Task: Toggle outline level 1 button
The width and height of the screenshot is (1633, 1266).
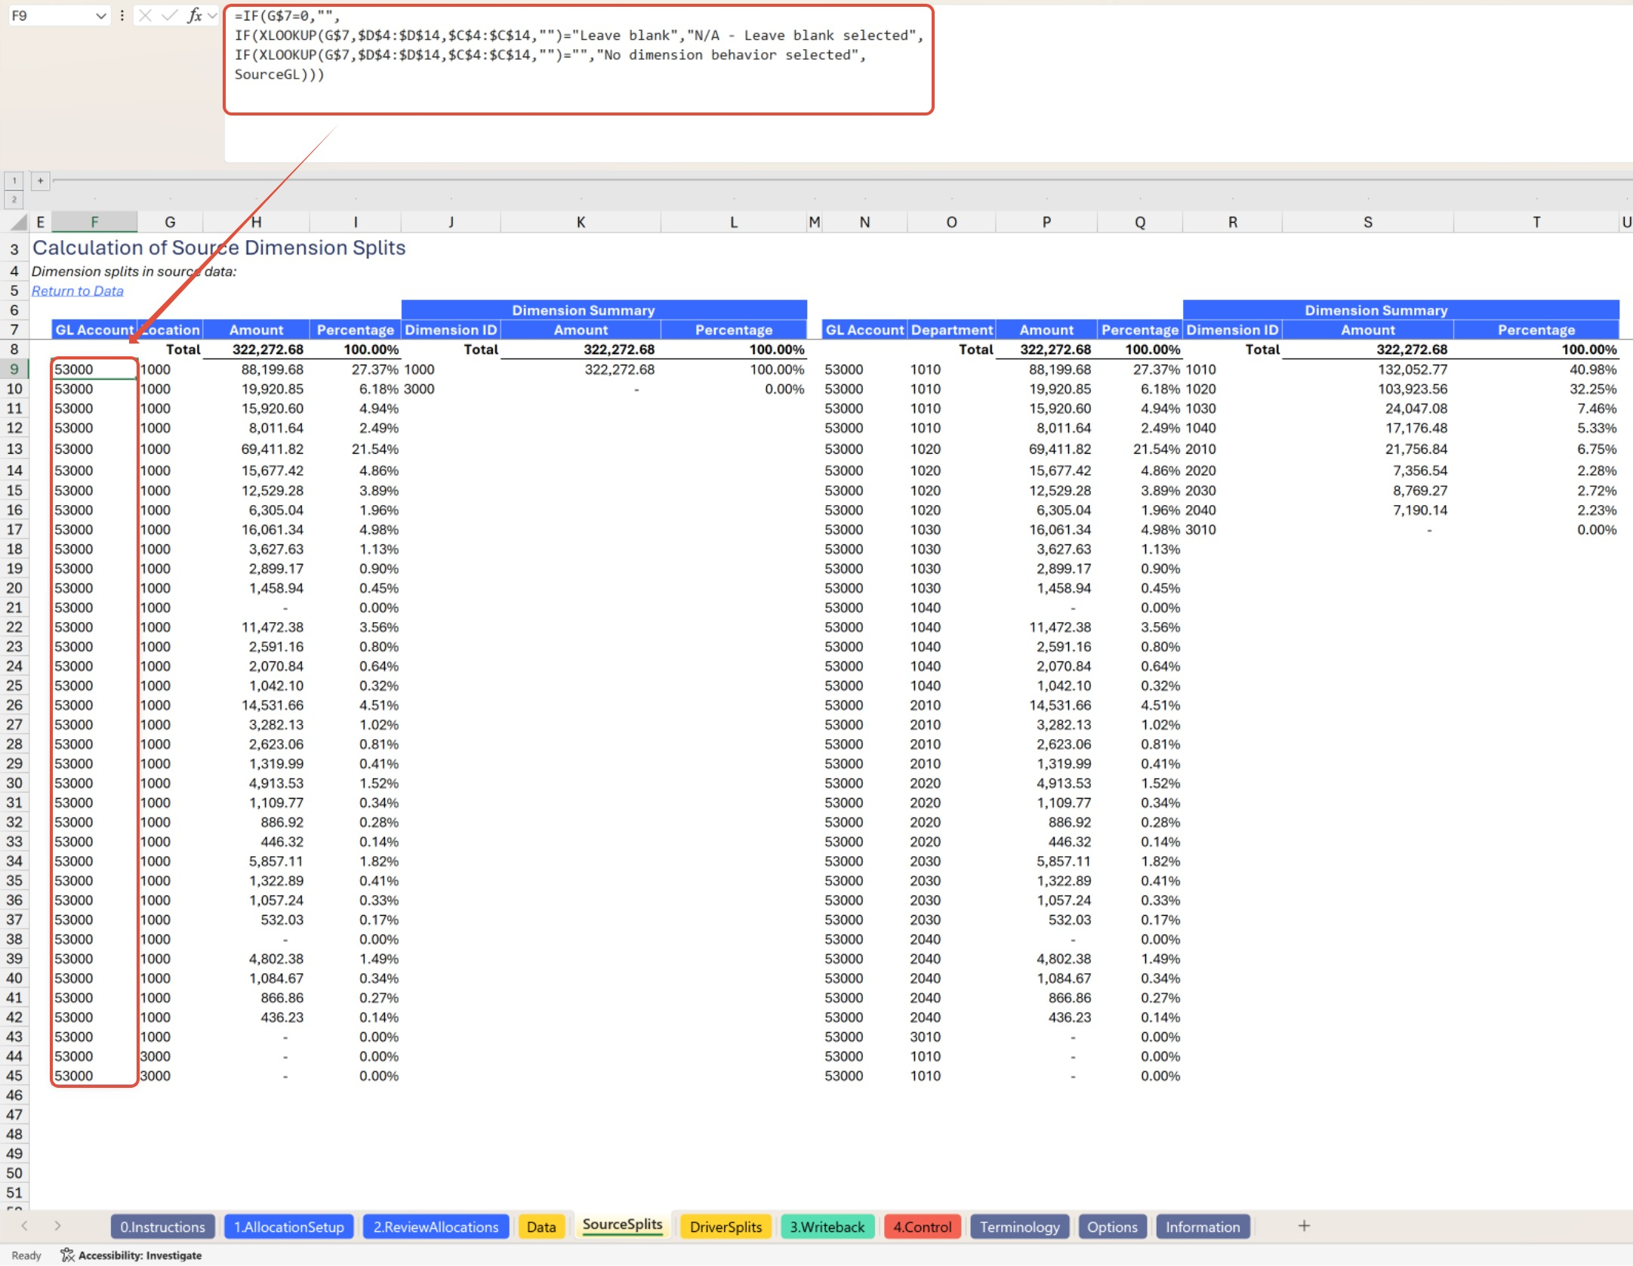Action: (x=14, y=180)
